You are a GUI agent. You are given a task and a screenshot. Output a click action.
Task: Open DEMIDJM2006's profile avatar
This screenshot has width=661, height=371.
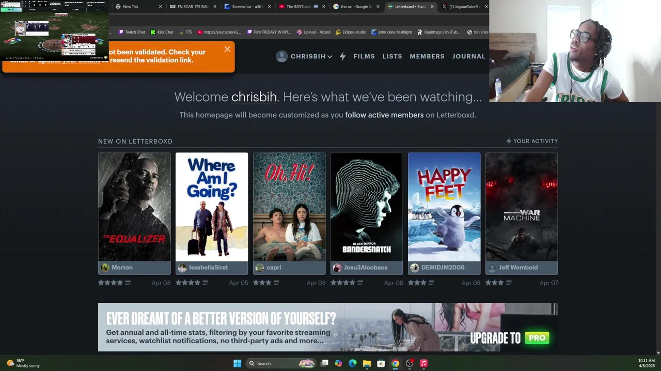415,267
